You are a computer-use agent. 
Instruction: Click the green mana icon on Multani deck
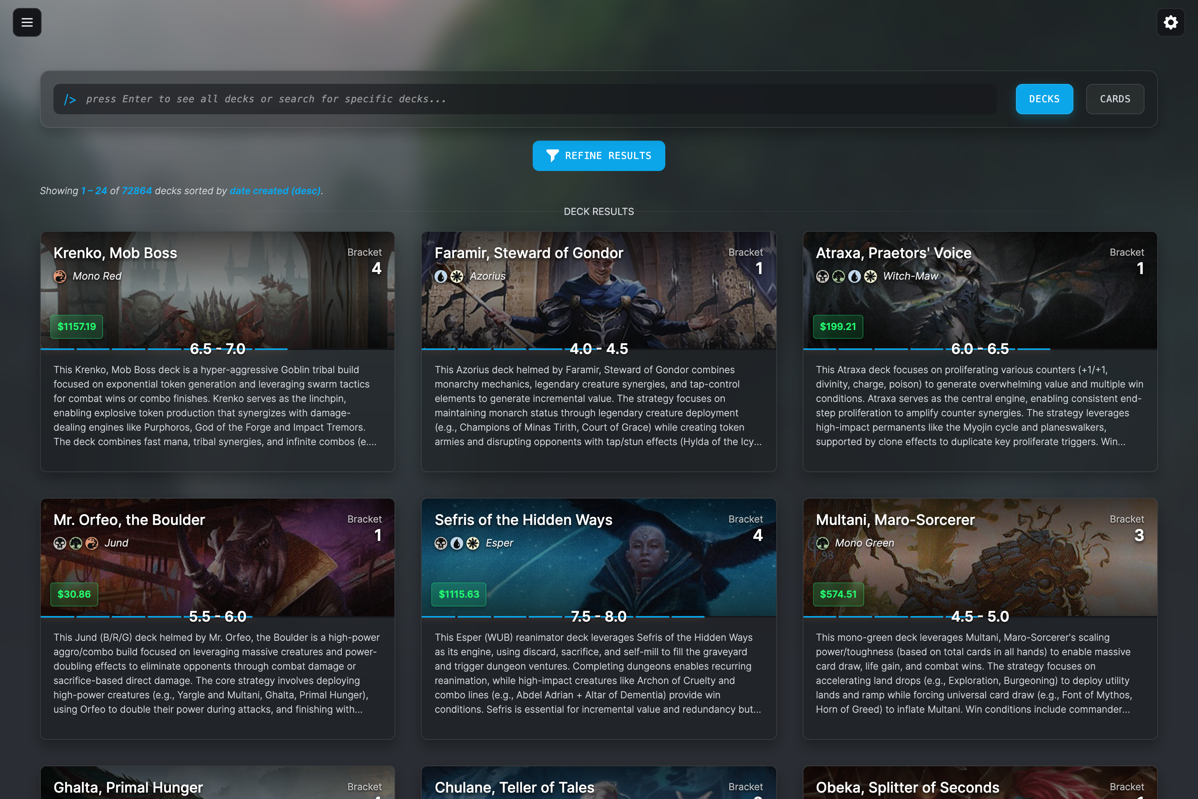(x=822, y=543)
